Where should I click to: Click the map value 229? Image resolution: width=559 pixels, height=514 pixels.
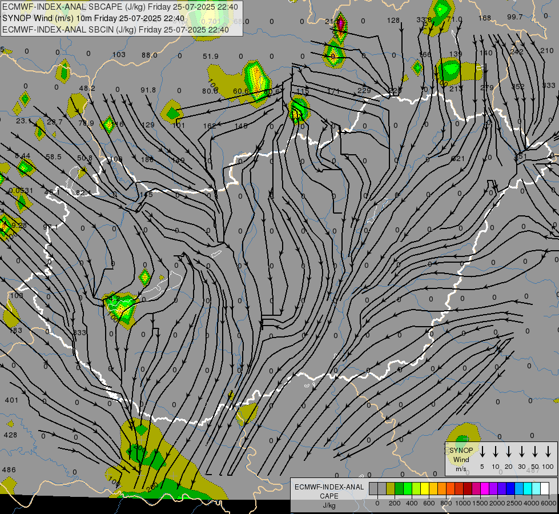point(364,91)
